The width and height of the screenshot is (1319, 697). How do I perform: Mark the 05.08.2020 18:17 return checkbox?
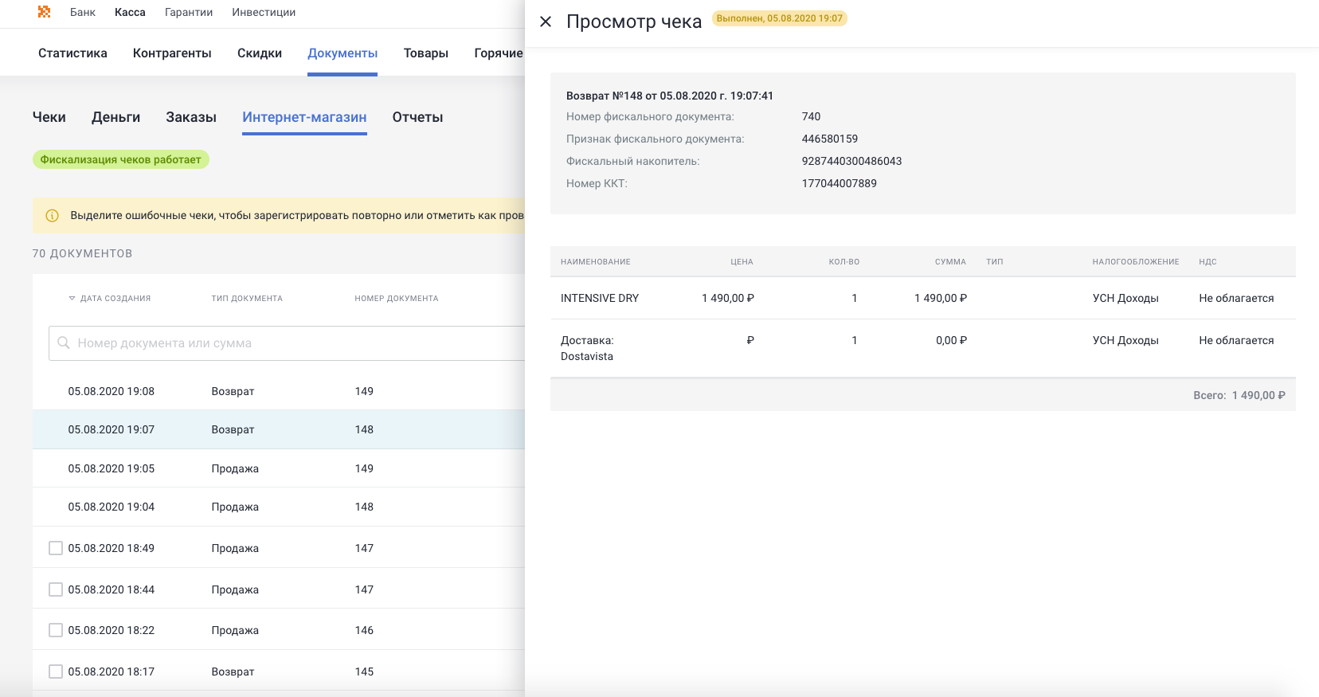pos(56,672)
